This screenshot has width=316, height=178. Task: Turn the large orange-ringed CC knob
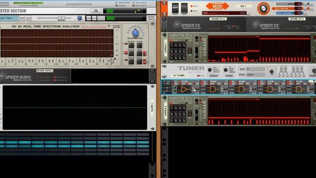(263, 8)
